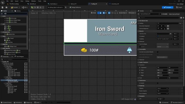
Task: Open details settings gear icon
Action: tap(184, 18)
